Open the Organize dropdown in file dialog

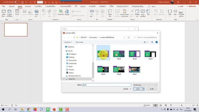click(x=68, y=42)
